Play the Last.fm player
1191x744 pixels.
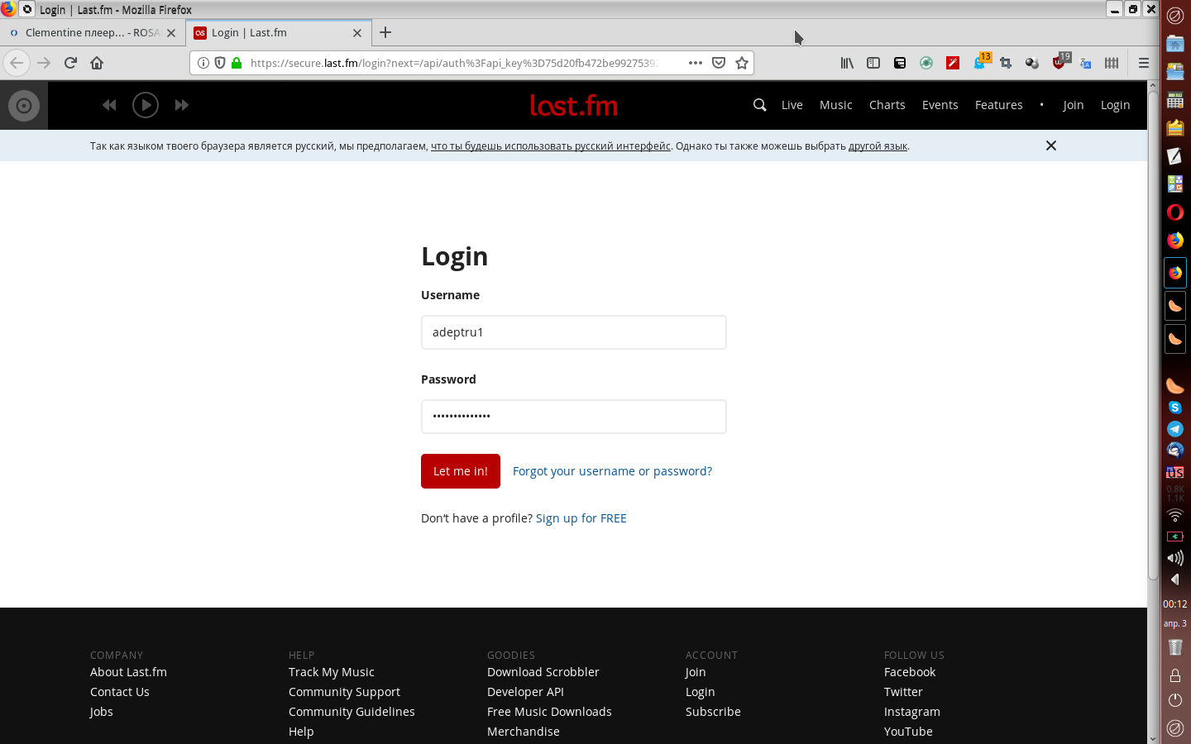point(146,105)
